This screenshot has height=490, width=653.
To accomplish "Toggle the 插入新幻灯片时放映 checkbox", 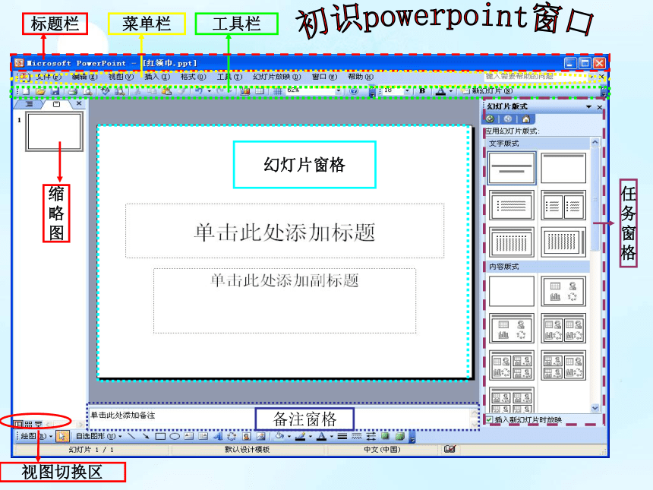I will [489, 419].
